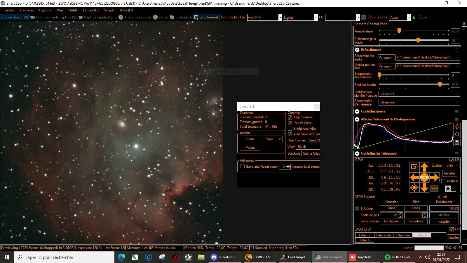Take an Instantané snapshot from the toolbar
The width and height of the screenshot is (467, 263).
point(181,17)
